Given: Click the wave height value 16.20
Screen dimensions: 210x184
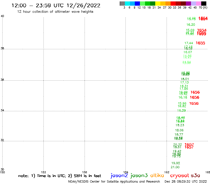Looking at the screenshot, I should [x=191, y=25].
